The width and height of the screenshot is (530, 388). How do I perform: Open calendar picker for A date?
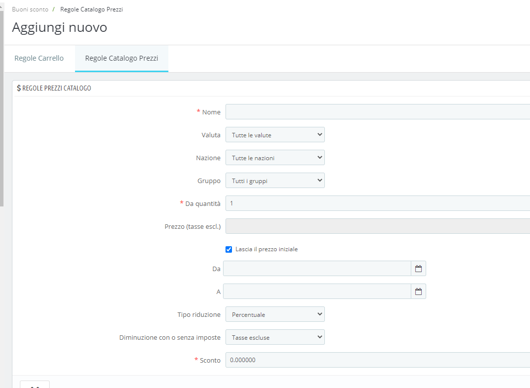pyautogui.click(x=418, y=291)
